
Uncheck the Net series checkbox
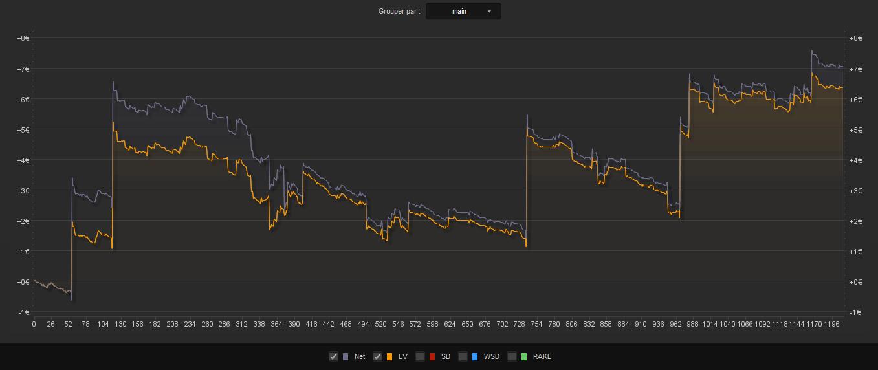[333, 356]
